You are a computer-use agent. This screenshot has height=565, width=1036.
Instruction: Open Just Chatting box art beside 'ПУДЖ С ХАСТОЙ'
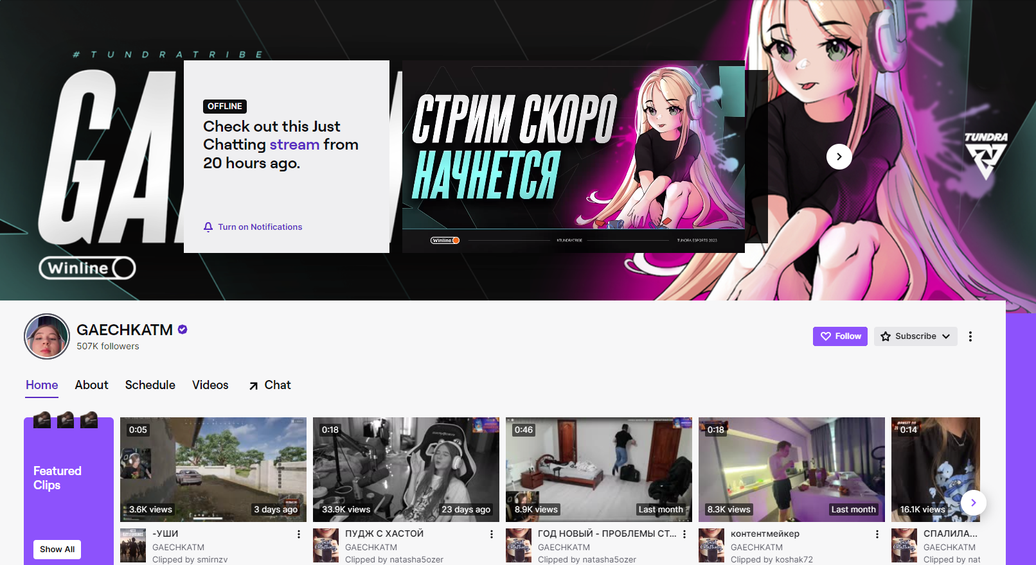[x=326, y=546]
